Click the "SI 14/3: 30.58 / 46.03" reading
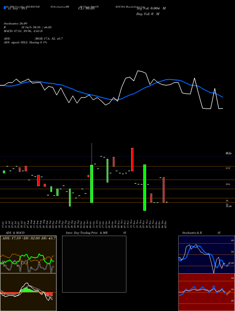235x311 pixels. pyautogui.click(x=36, y=27)
